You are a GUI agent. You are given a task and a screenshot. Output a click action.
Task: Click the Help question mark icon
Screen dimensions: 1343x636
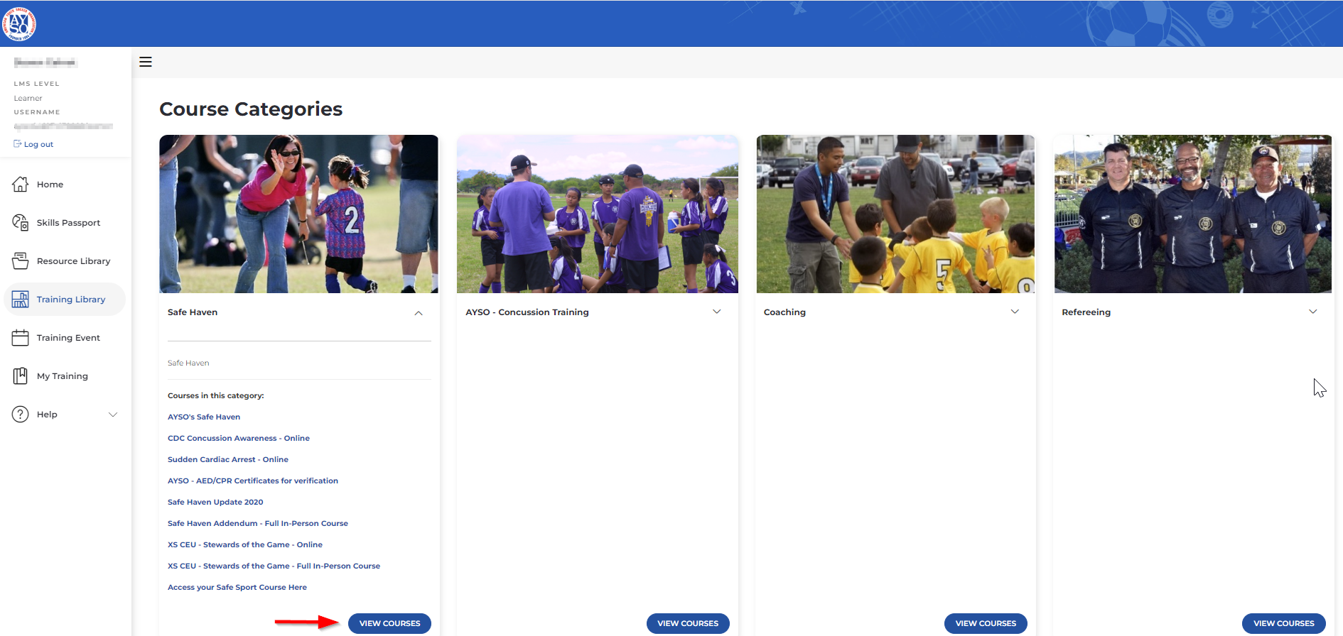click(x=20, y=415)
